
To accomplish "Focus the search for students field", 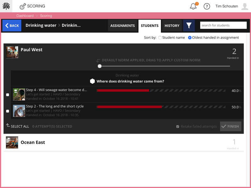I will click(223, 25).
